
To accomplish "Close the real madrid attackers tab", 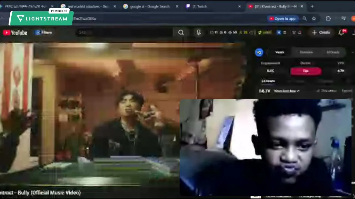I will [x=115, y=6].
